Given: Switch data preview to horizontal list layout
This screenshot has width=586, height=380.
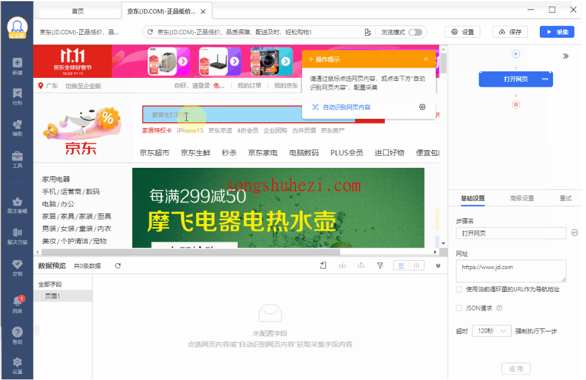Looking at the screenshot, I should tap(401, 266).
